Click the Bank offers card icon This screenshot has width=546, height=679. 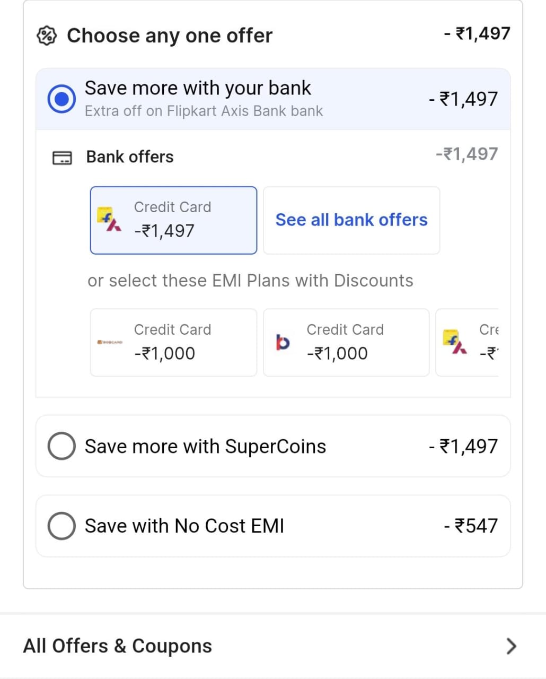point(62,158)
